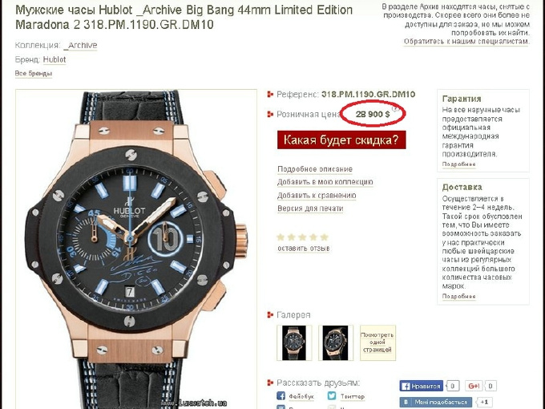Click the five-star rating icons

point(302,237)
